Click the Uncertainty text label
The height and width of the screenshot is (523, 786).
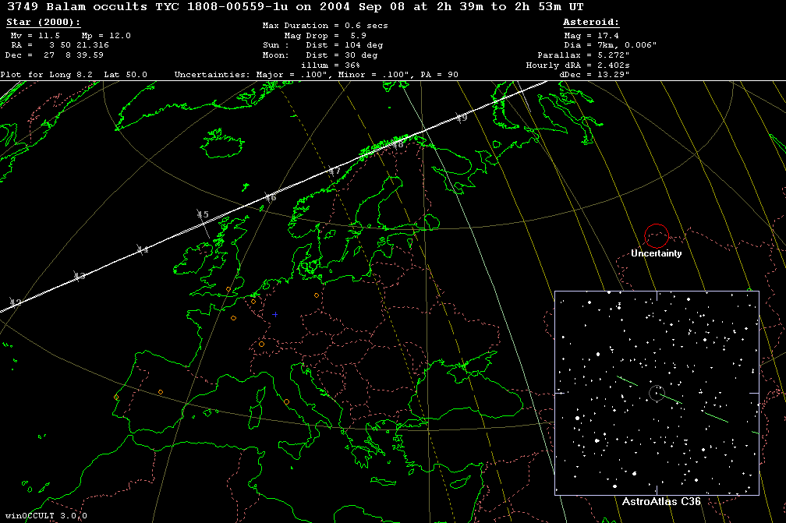[657, 253]
